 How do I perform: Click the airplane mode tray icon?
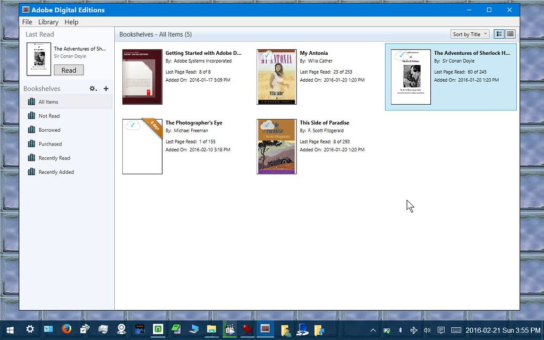[413, 330]
